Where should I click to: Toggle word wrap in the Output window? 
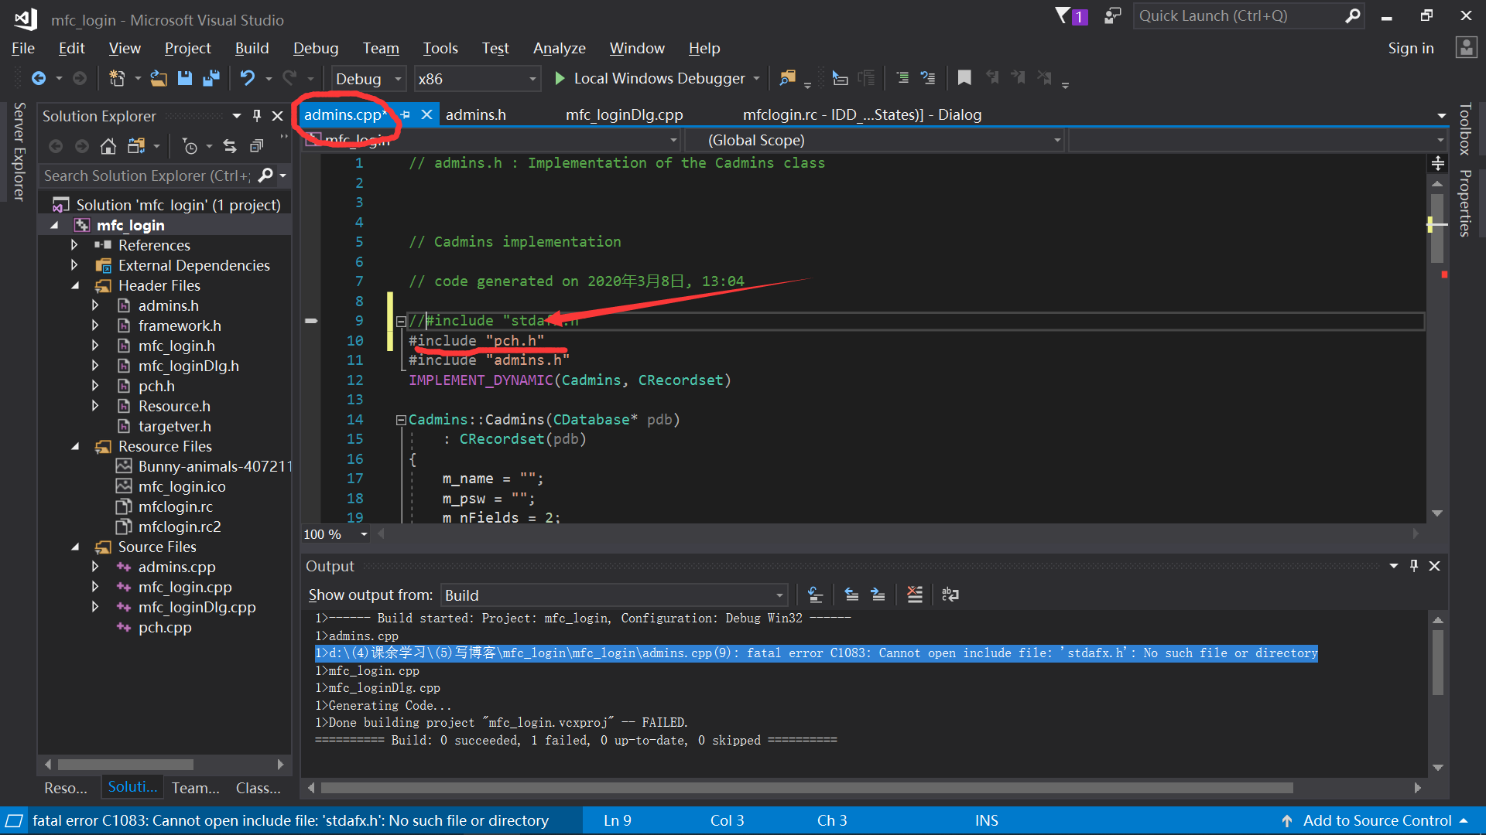pos(950,595)
